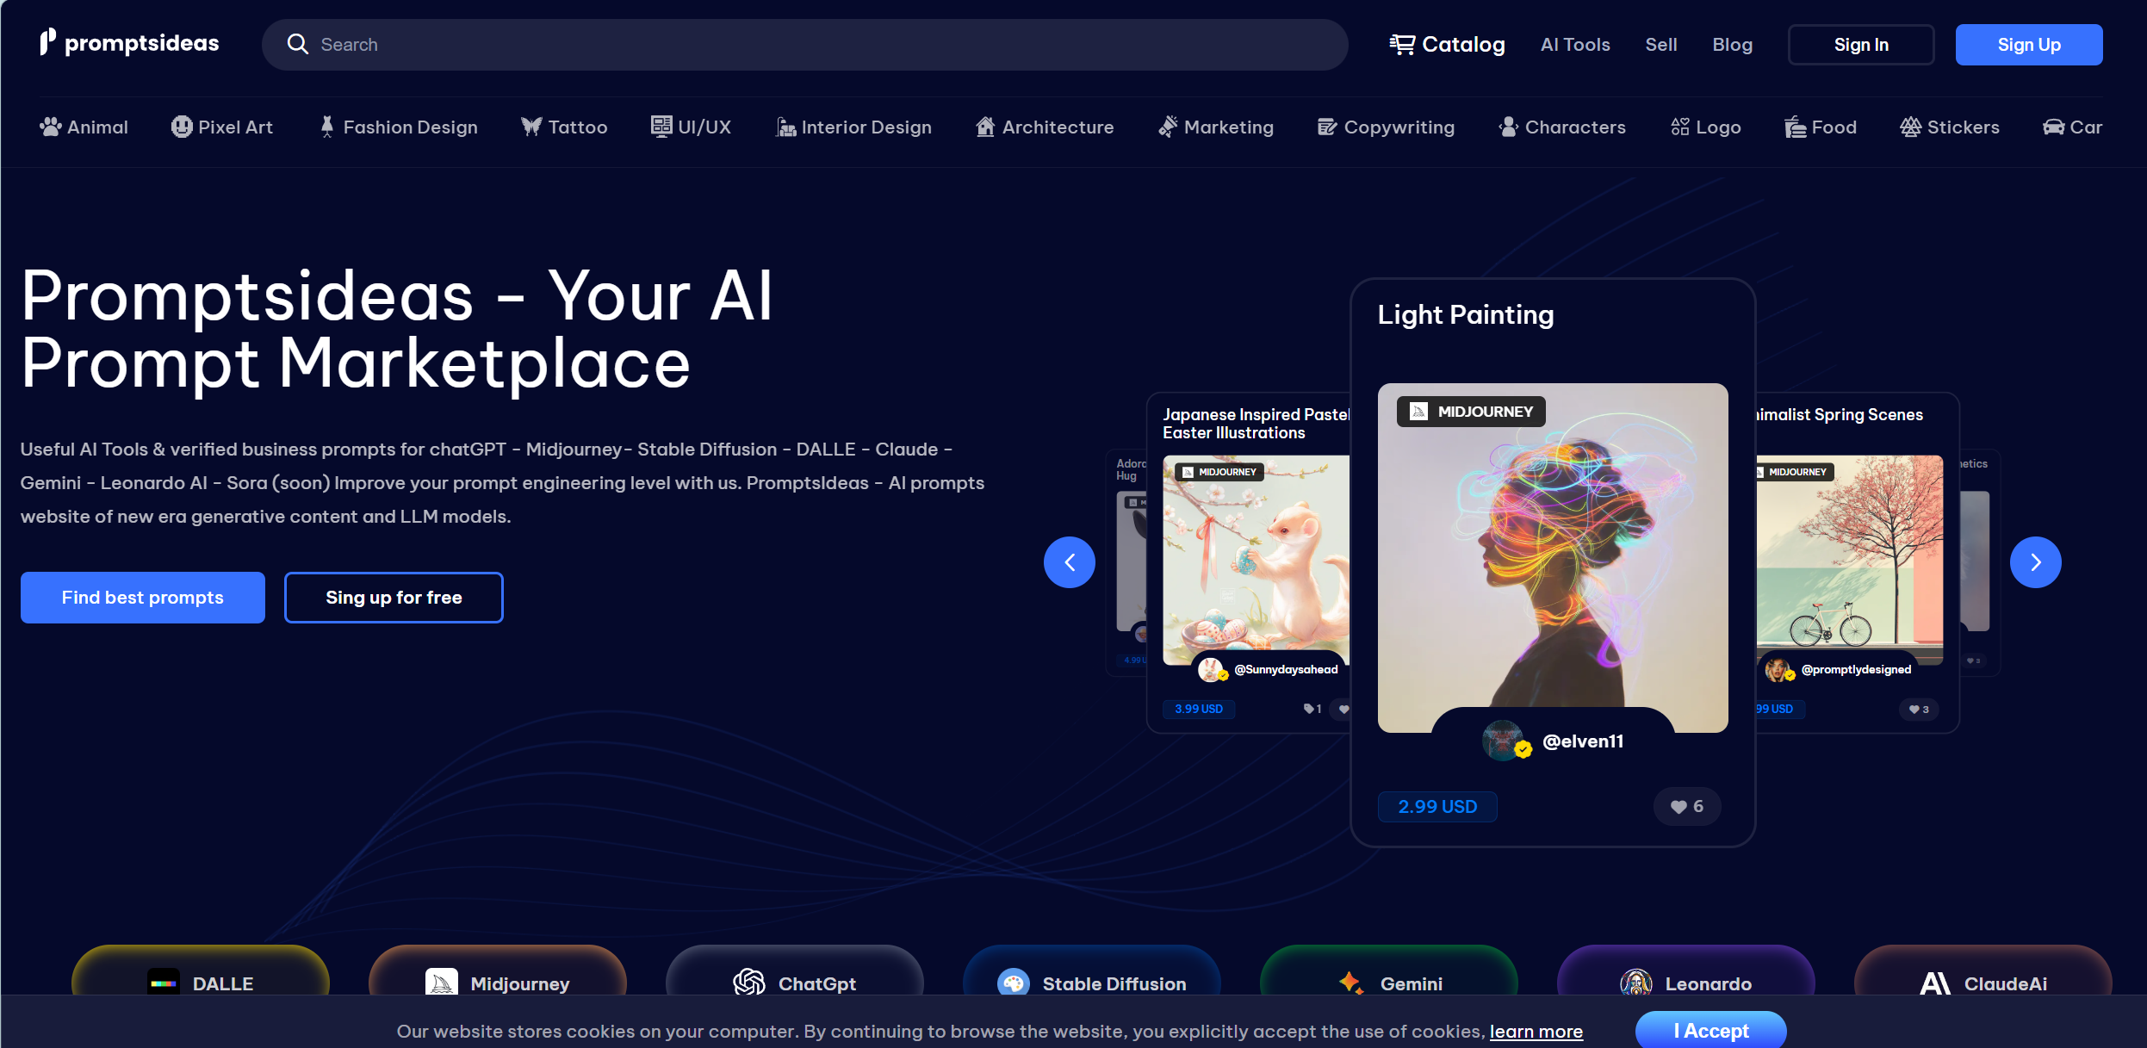Browse the Copywriting category
Image resolution: width=2147 pixels, height=1048 pixels.
(1386, 127)
